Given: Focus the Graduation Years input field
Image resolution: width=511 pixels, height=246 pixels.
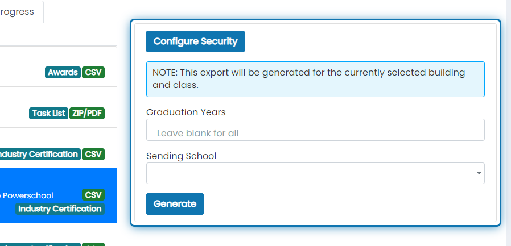Looking at the screenshot, I should pos(315,130).
